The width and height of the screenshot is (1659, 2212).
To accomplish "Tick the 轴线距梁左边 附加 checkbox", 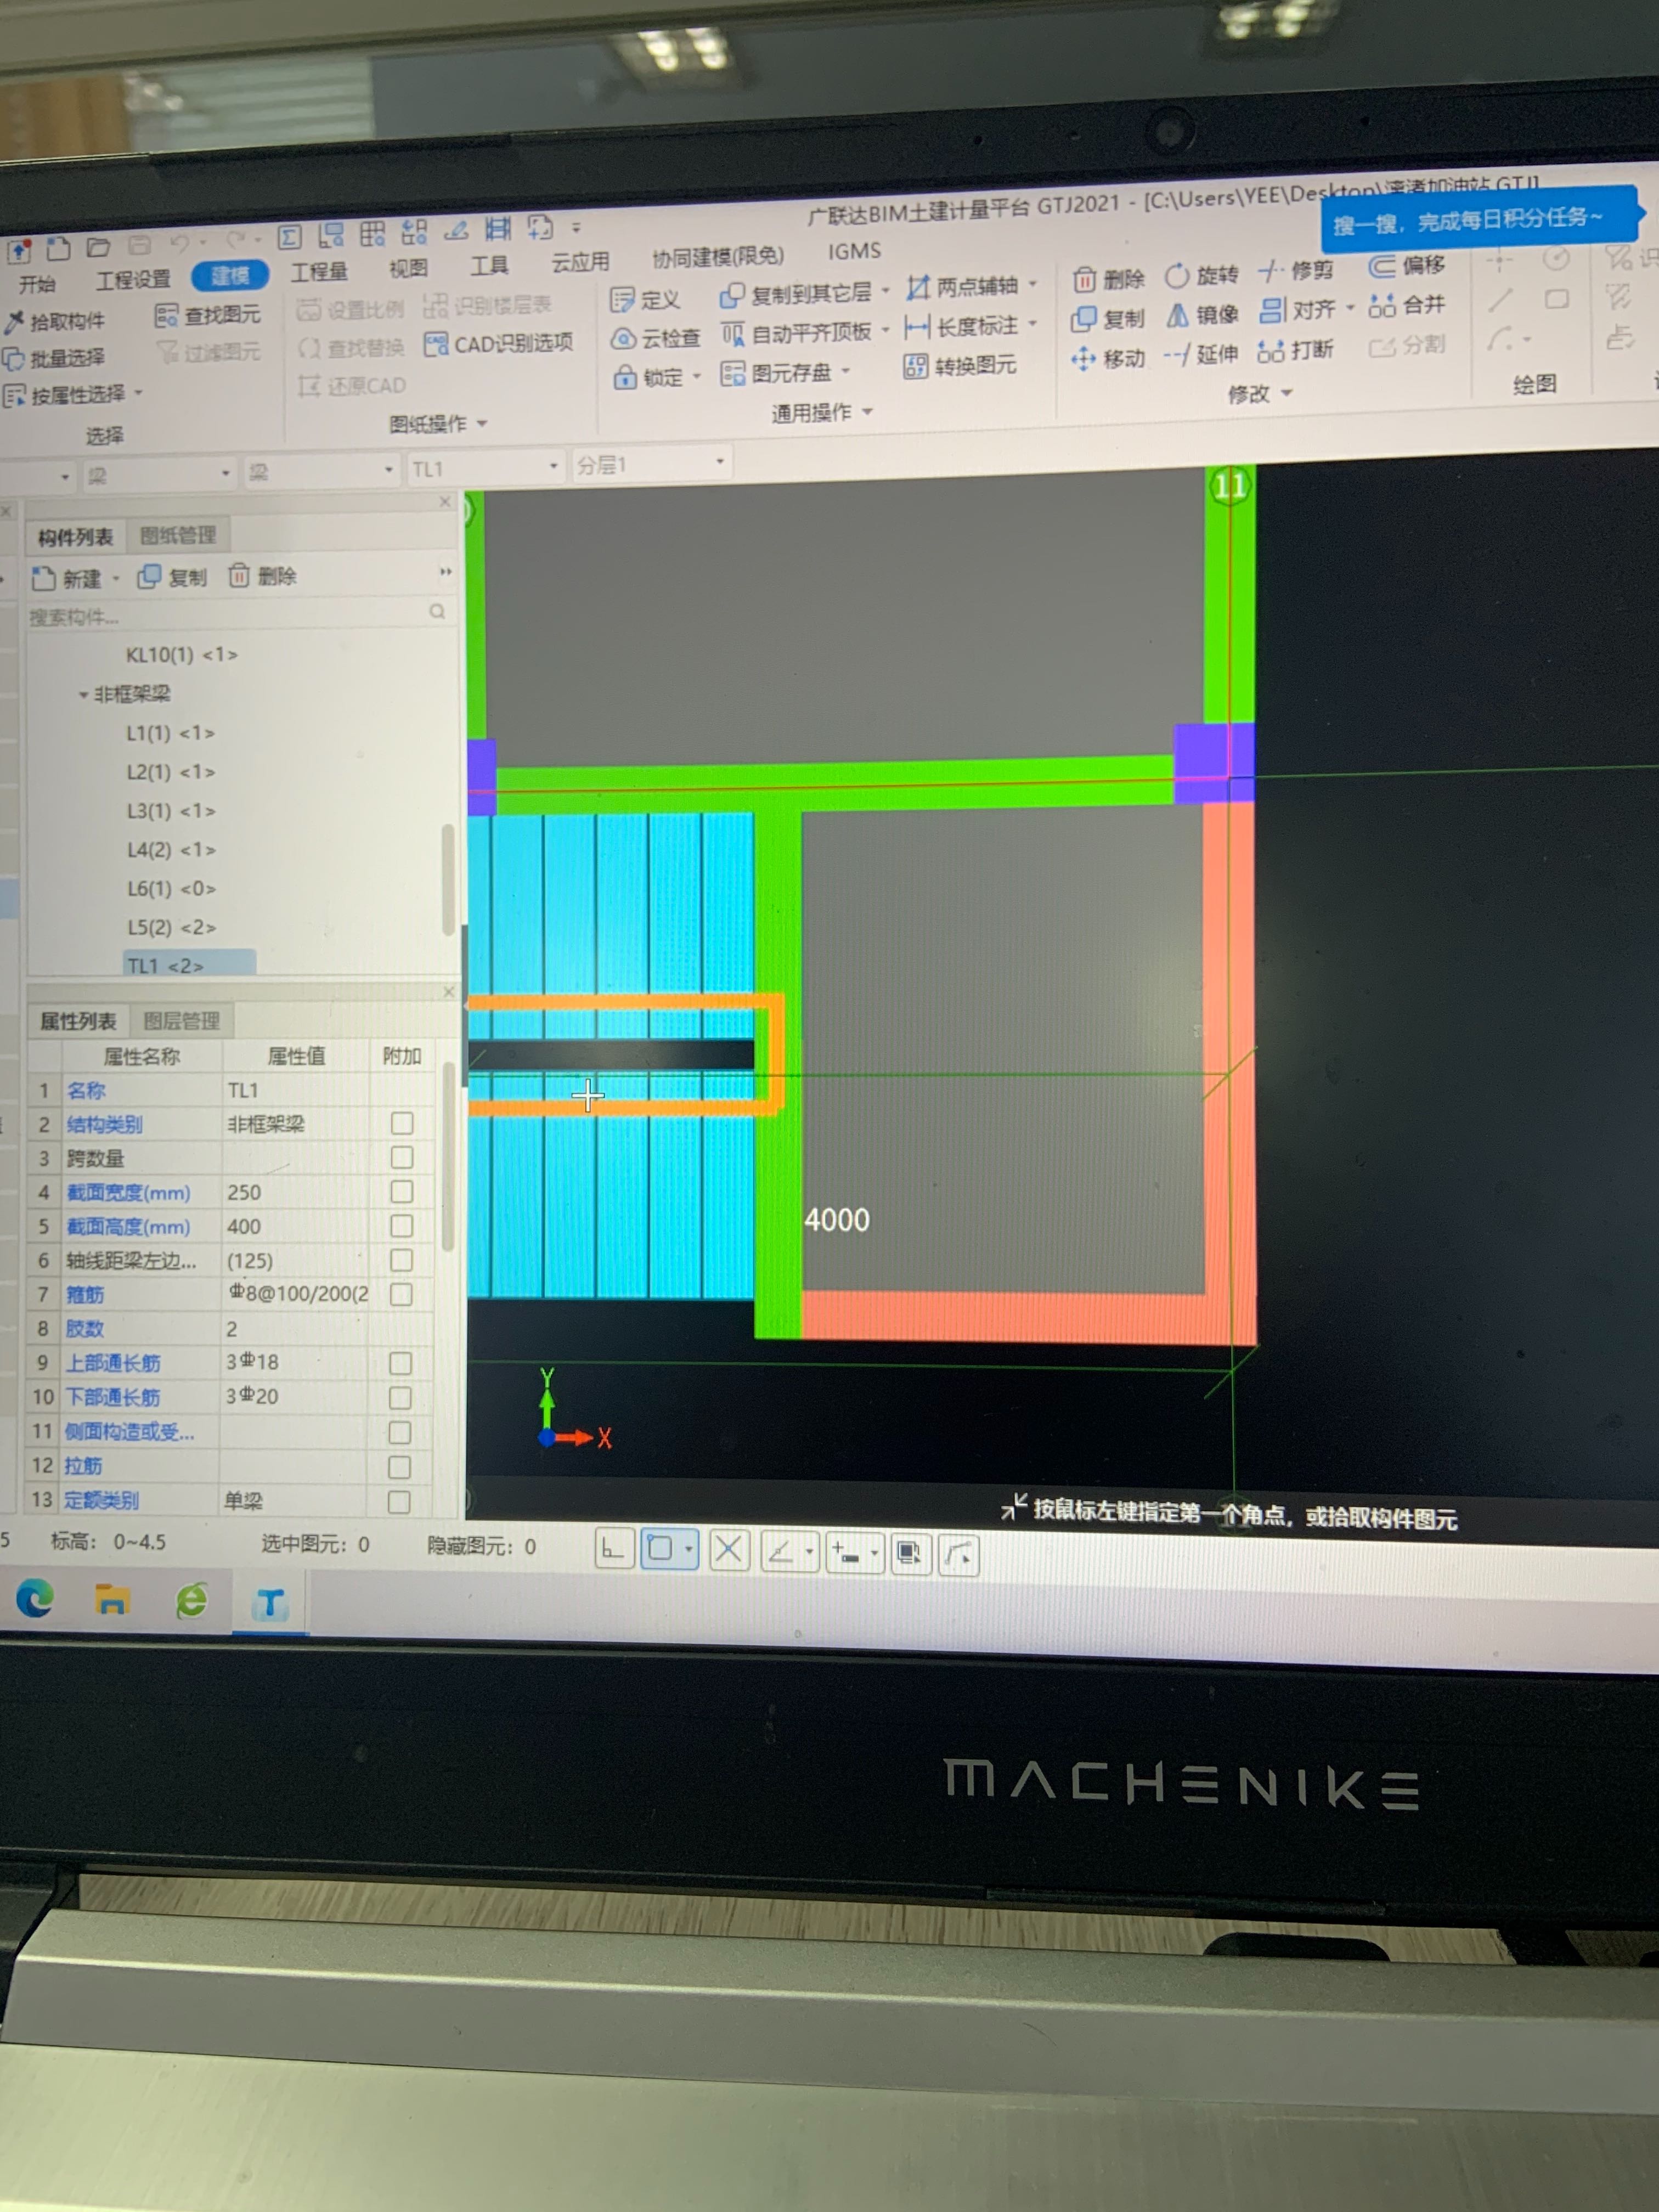I will pyautogui.click(x=401, y=1260).
